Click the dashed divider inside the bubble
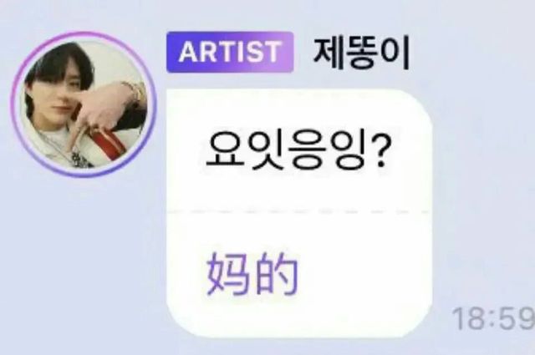This screenshot has width=535, height=355. (299, 212)
